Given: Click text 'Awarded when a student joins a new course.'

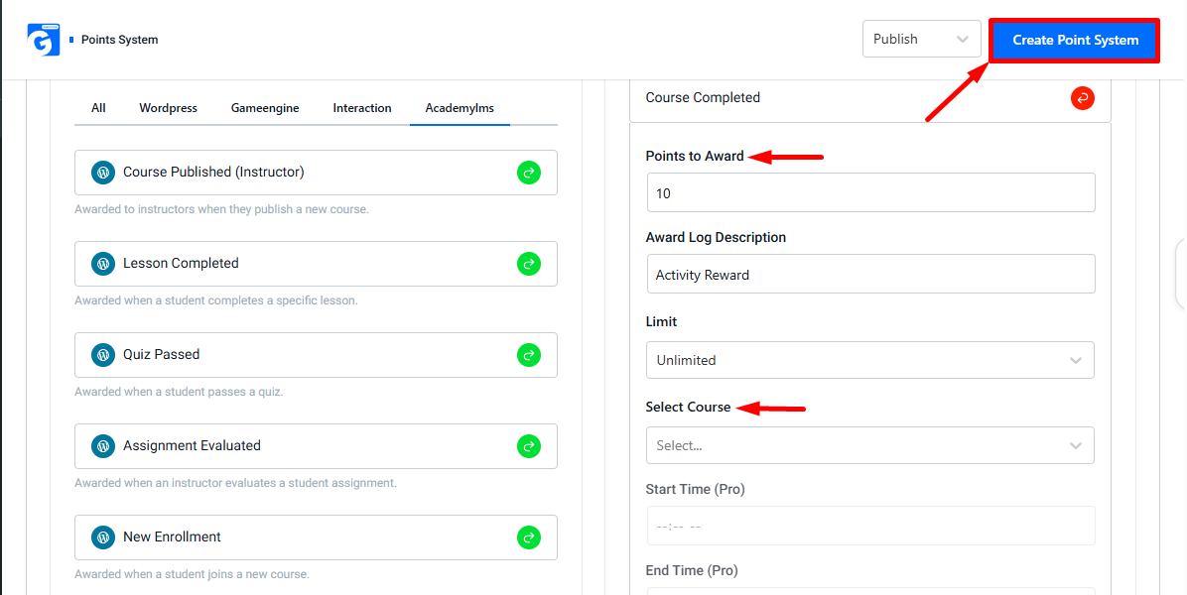Looking at the screenshot, I should point(192,574).
